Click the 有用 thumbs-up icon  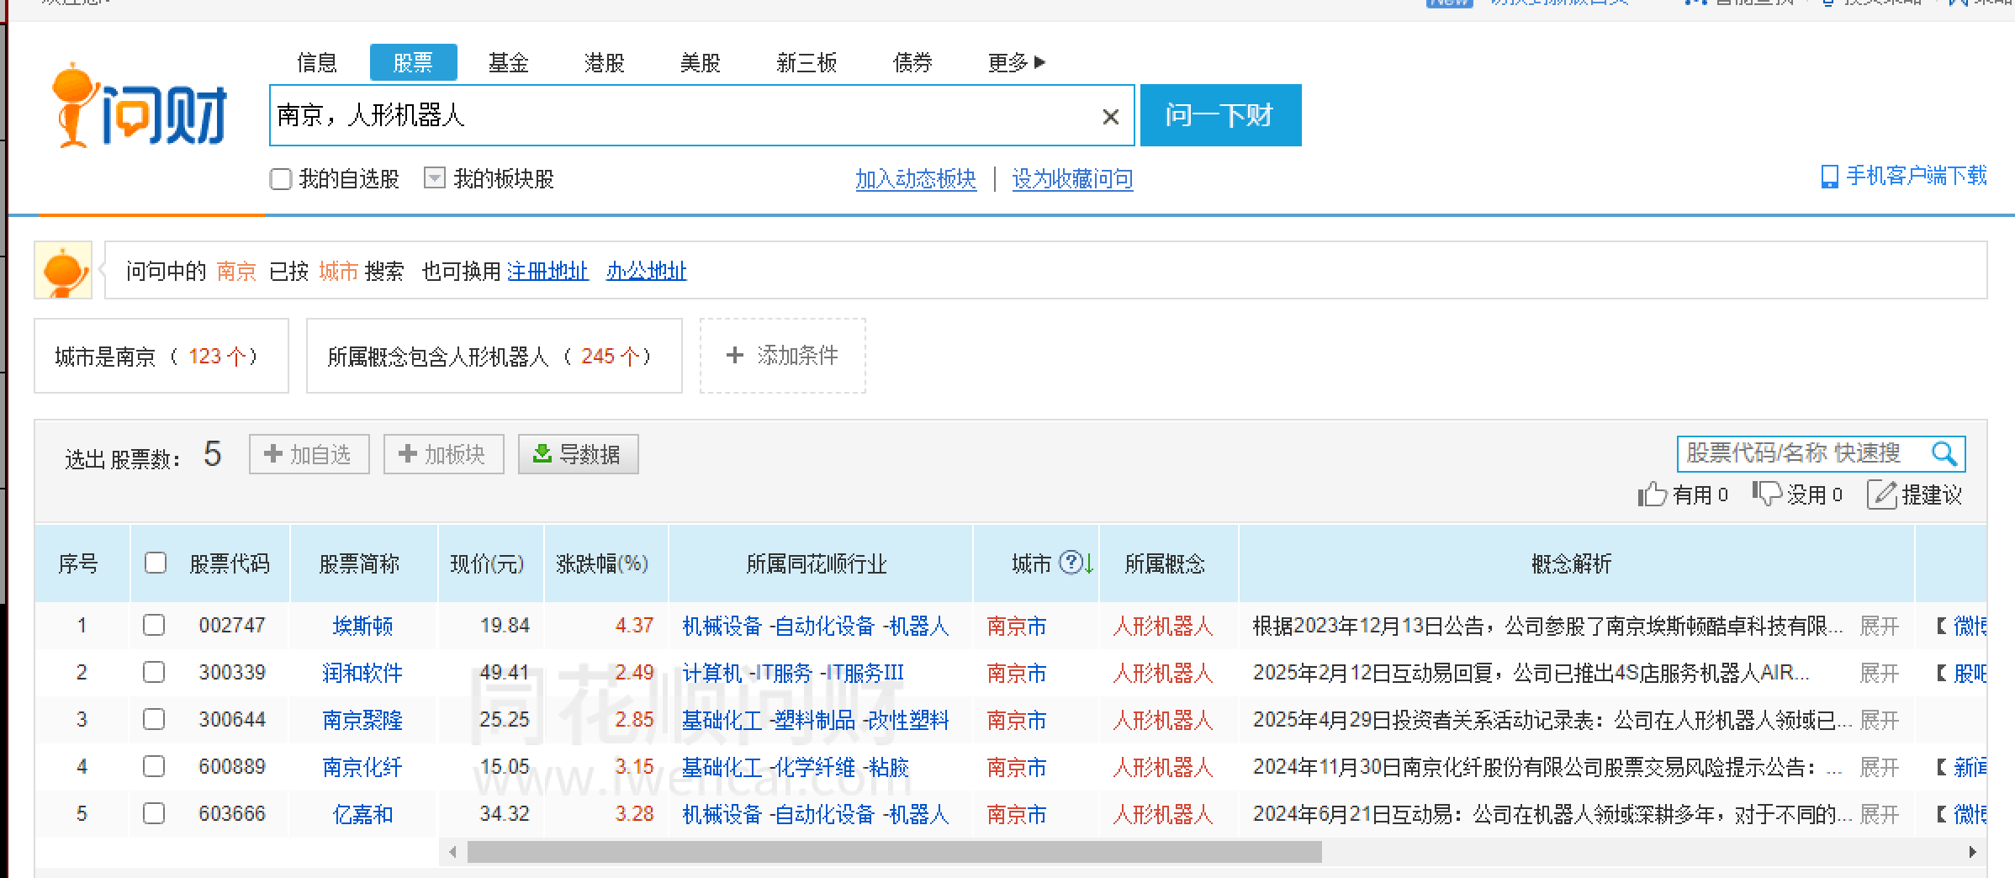pyautogui.click(x=1653, y=494)
